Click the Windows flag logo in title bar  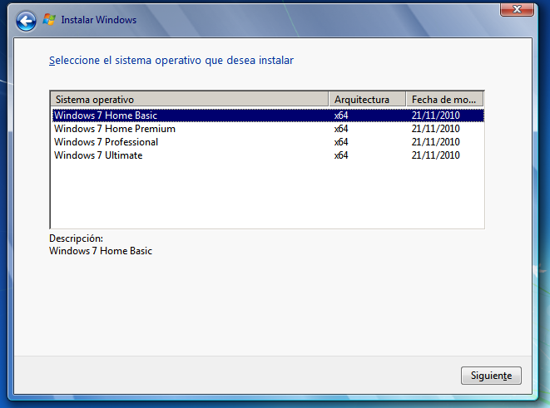point(49,20)
